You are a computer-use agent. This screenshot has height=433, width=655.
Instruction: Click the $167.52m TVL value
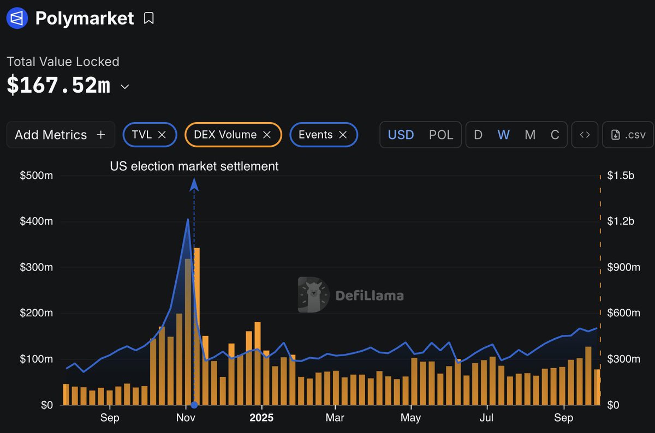58,86
